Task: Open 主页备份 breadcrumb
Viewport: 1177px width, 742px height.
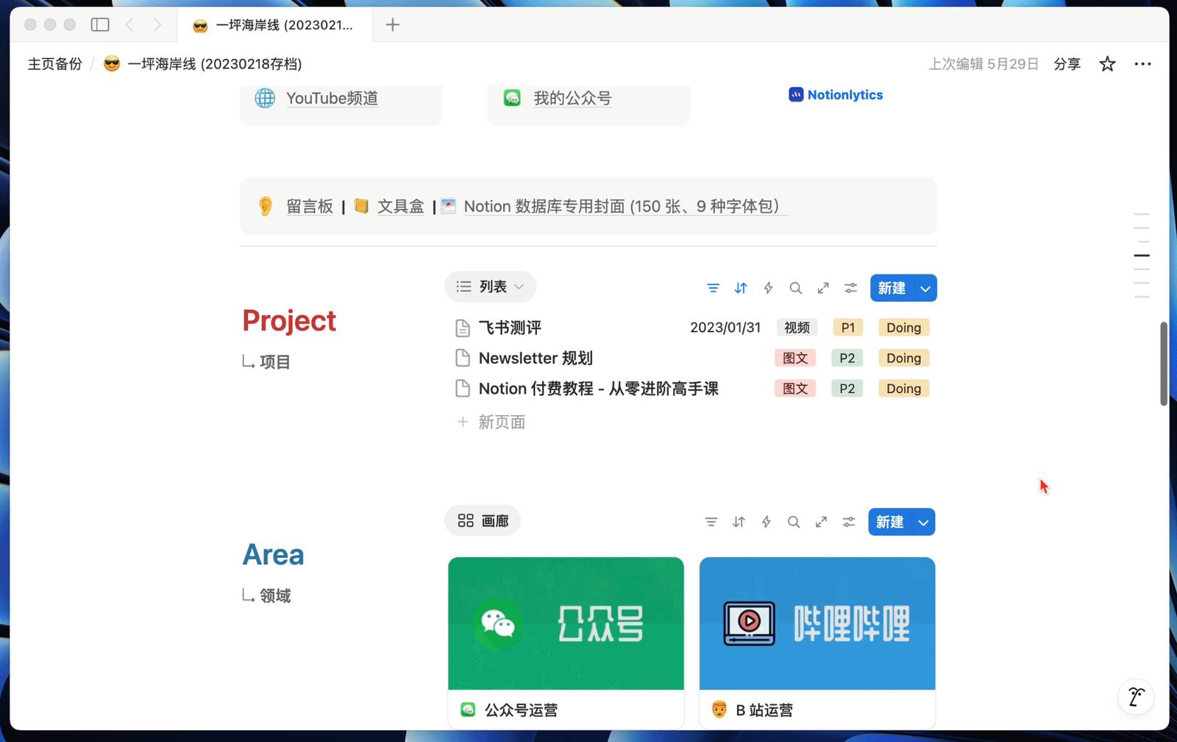Action: coord(55,64)
